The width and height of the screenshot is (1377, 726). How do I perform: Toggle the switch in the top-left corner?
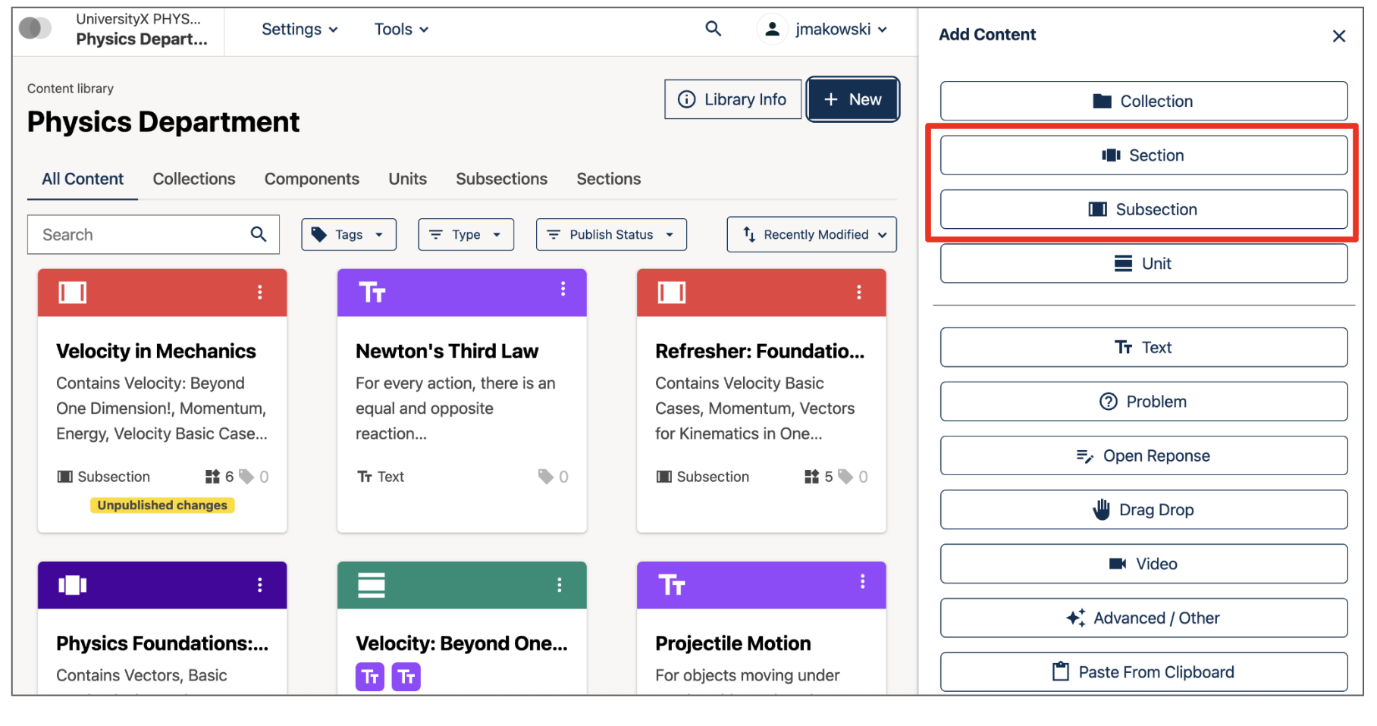click(36, 27)
